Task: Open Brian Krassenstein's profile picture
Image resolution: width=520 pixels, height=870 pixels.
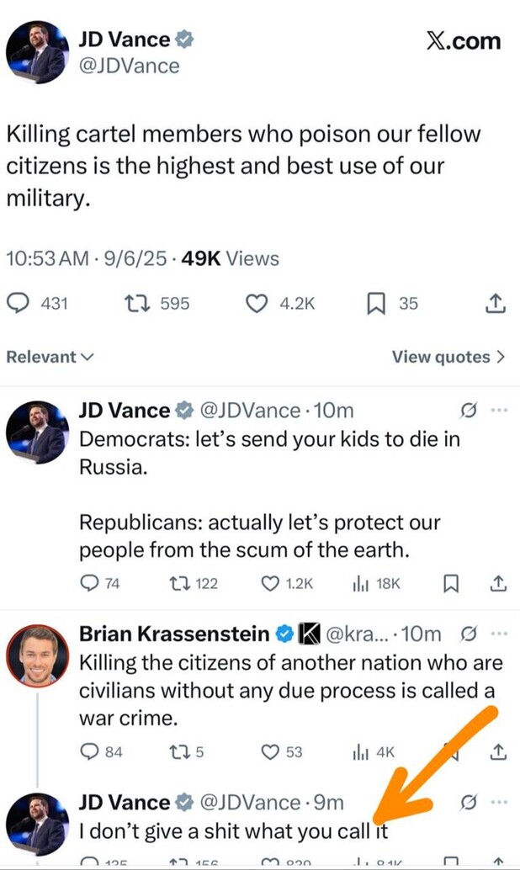Action: (x=37, y=654)
